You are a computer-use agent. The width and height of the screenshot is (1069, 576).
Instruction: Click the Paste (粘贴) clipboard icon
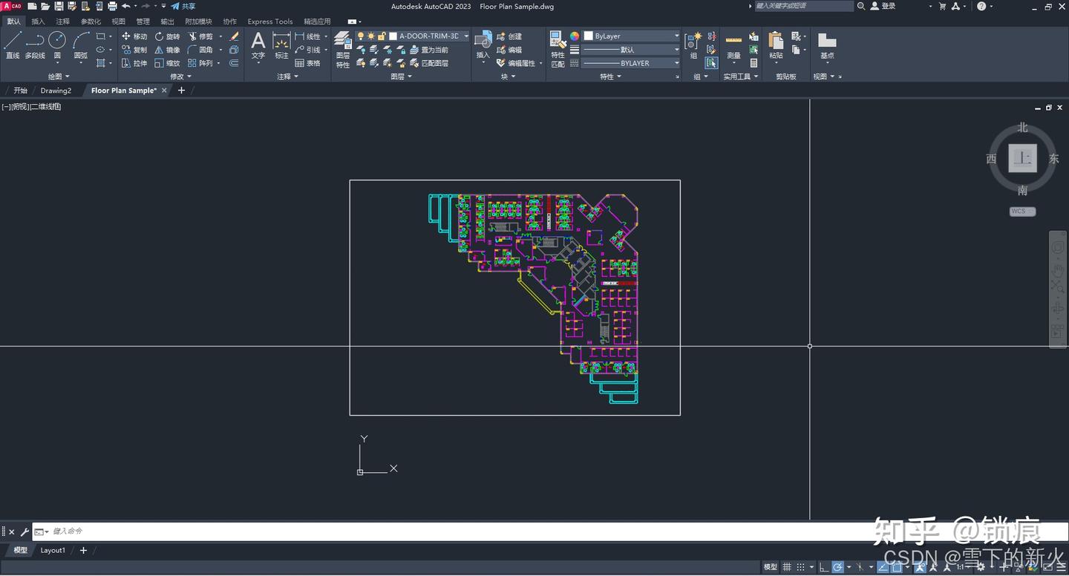pos(774,45)
